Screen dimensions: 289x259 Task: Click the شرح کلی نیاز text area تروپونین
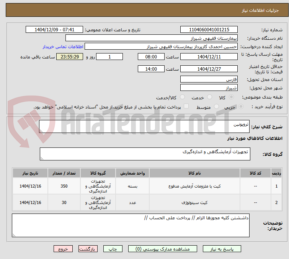[x=144, y=126]
